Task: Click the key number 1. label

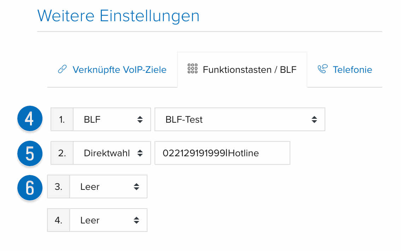Action: click(62, 119)
